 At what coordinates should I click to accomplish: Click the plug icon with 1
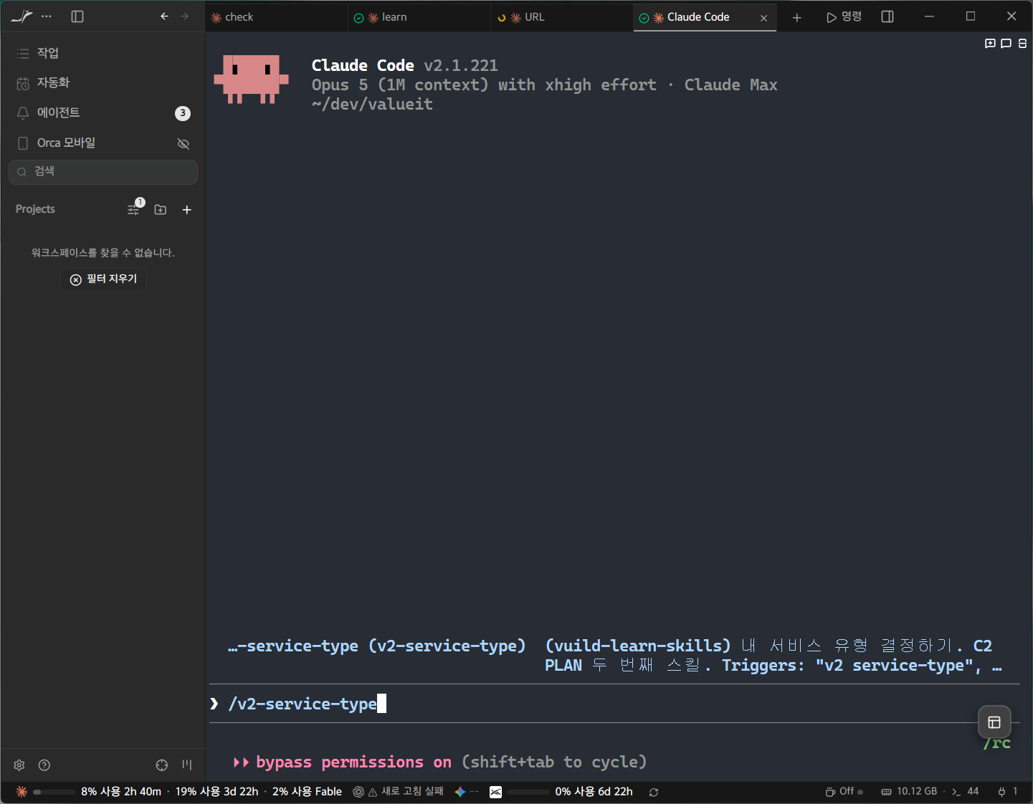(x=1007, y=792)
